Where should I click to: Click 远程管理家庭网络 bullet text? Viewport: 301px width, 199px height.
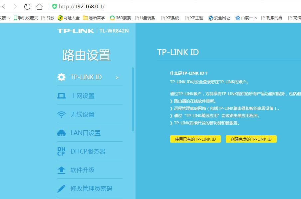coord(226,108)
